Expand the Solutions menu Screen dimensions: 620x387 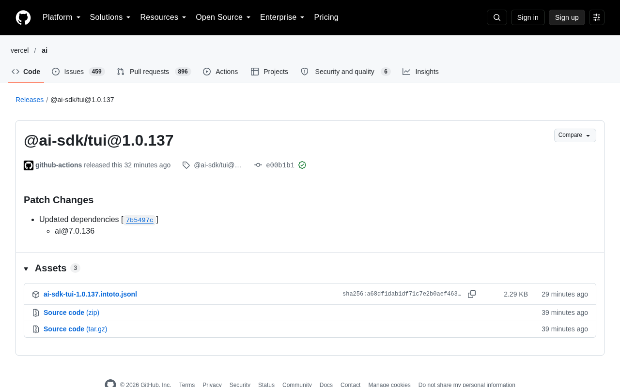[x=110, y=17]
